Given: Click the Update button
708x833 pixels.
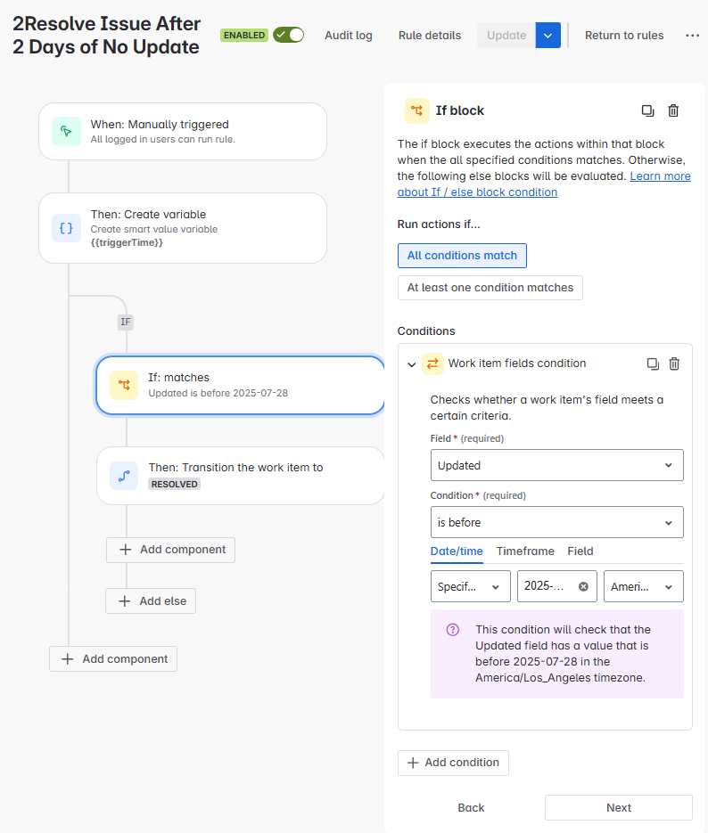Looking at the screenshot, I should click(x=506, y=36).
